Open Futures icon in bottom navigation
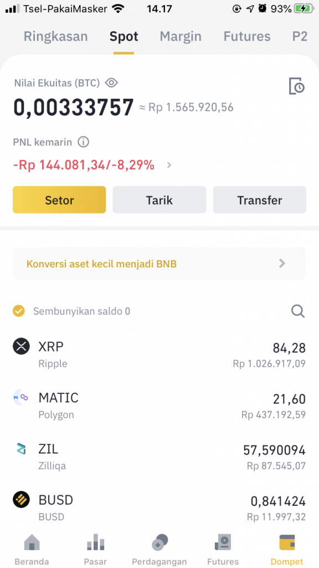The height and width of the screenshot is (568, 319). click(223, 542)
